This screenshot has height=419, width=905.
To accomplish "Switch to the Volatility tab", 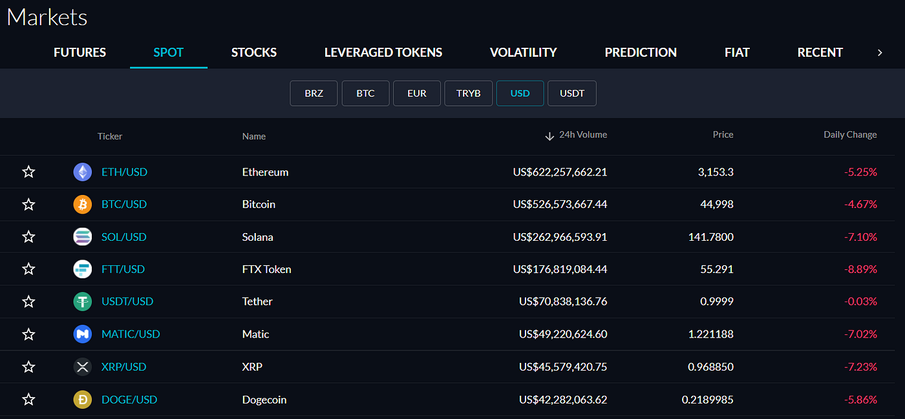I will [x=524, y=52].
